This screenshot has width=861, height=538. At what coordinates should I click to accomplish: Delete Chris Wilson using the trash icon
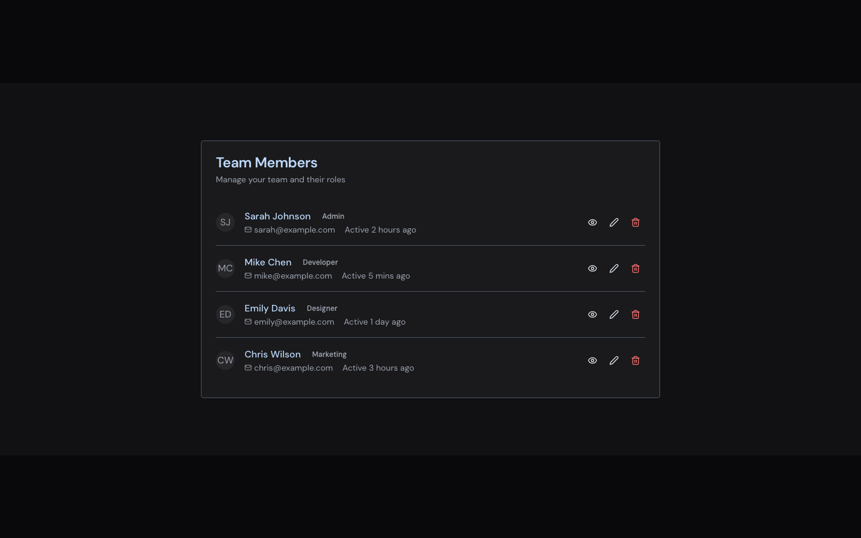pyautogui.click(x=636, y=360)
